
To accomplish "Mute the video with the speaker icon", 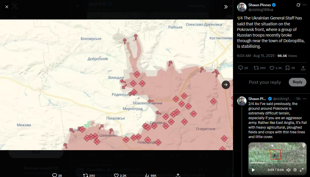I will click(288, 170).
